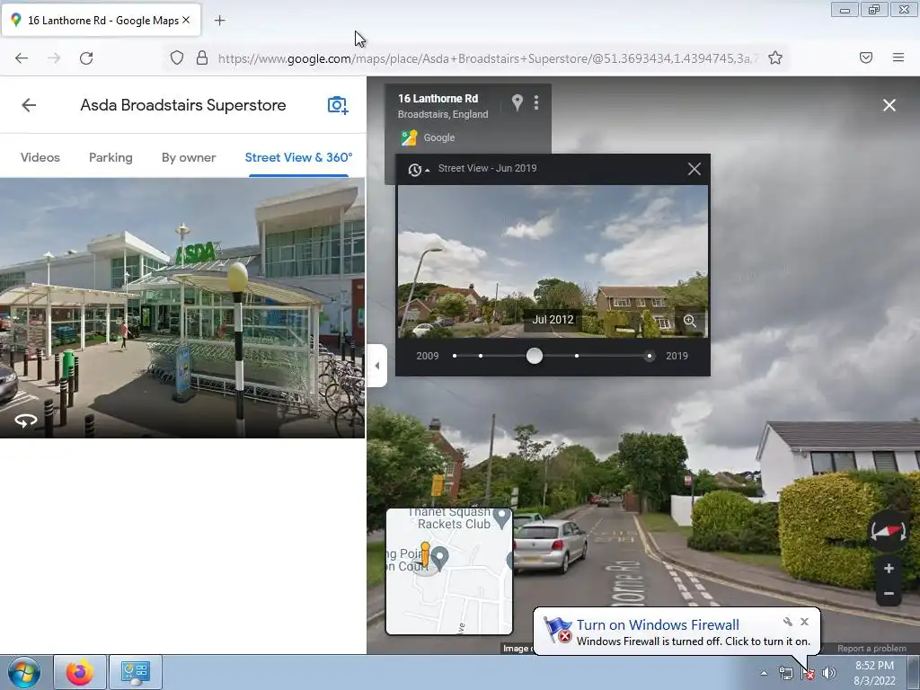Click the network tray icon
920x690 pixels.
point(785,673)
